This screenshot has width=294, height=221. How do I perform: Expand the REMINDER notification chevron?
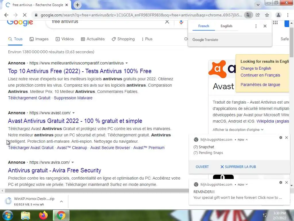click(x=247, y=184)
